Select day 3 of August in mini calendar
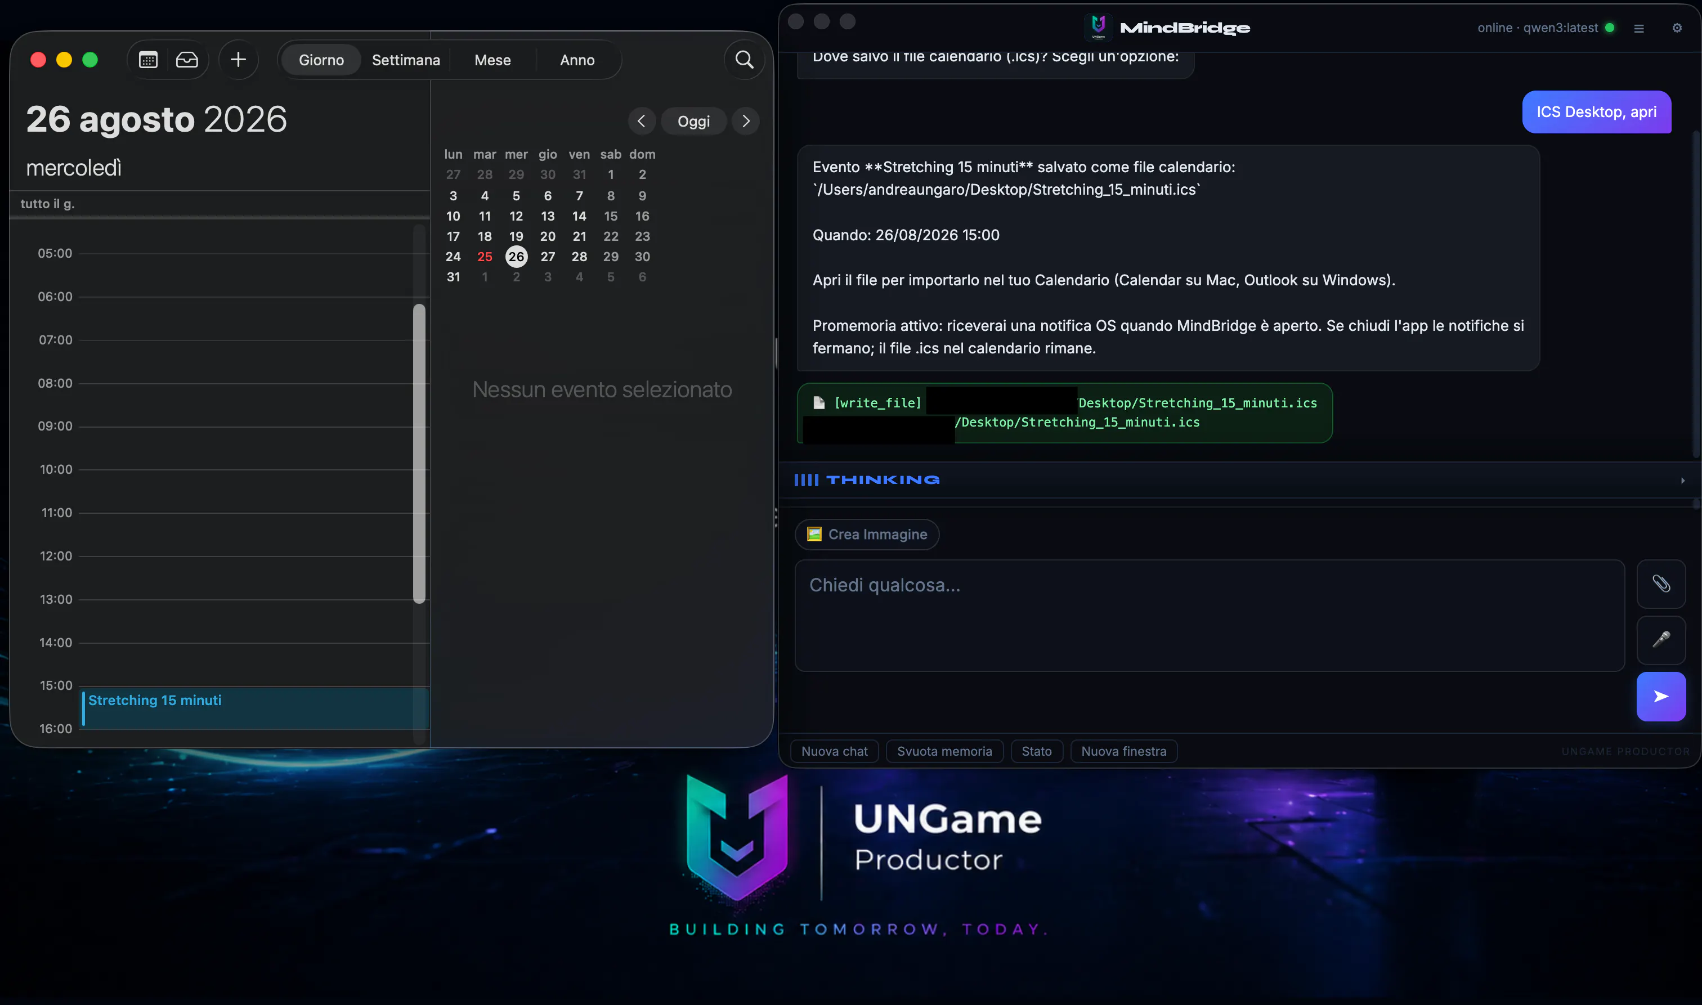This screenshot has width=1702, height=1005. tap(453, 196)
